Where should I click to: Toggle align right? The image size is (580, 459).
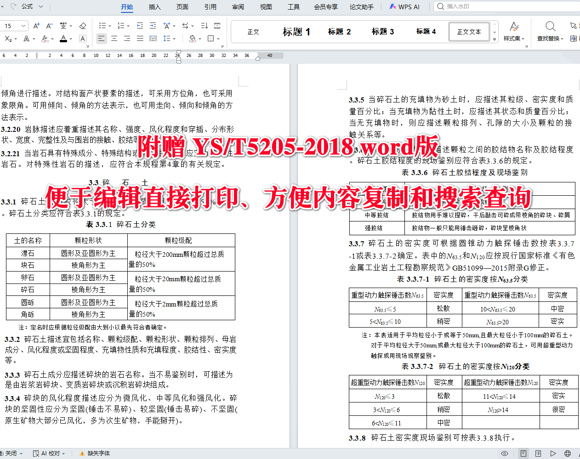click(x=127, y=39)
